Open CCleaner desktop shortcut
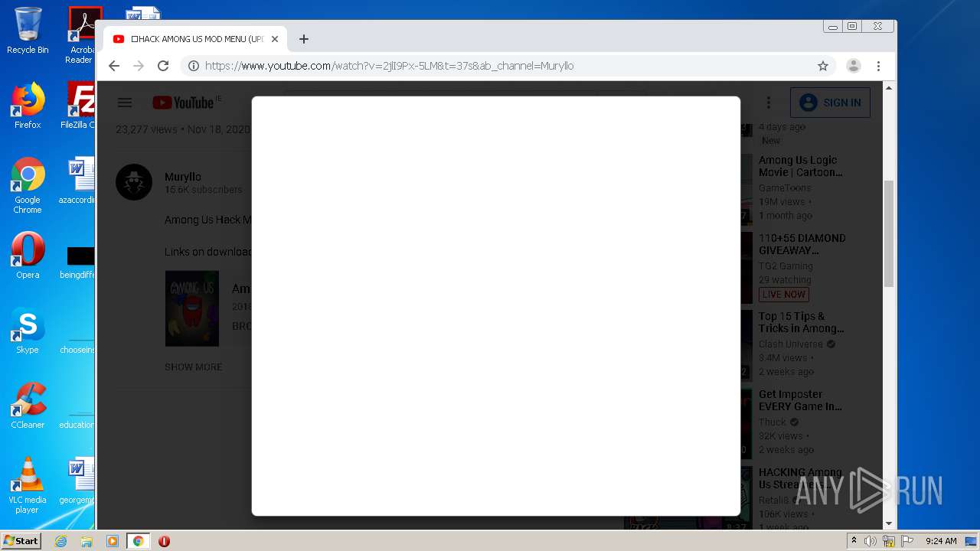This screenshot has width=980, height=551. 28,406
